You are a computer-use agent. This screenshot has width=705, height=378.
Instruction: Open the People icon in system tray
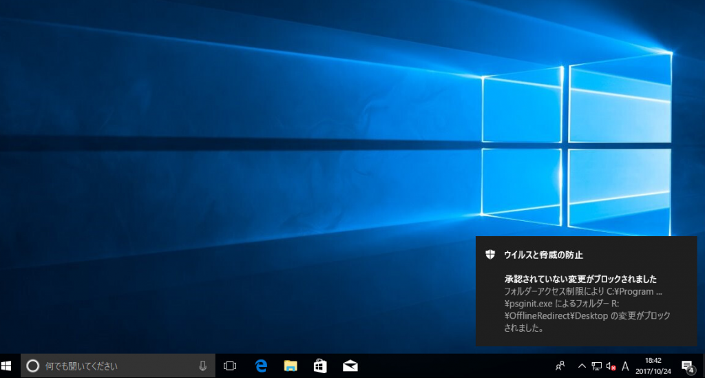click(x=560, y=366)
